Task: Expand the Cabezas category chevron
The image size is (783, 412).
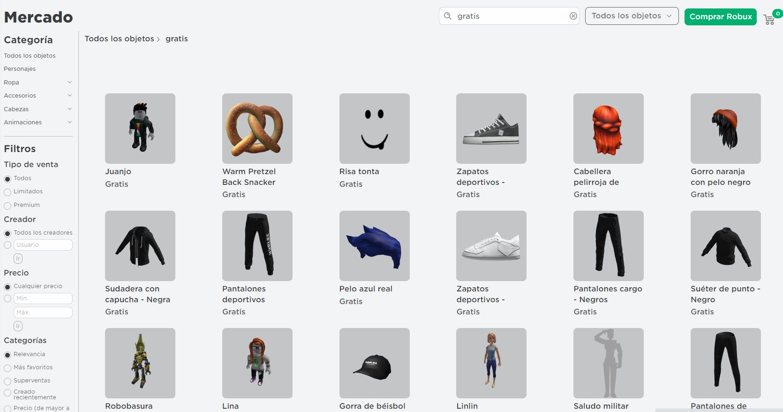Action: pos(70,109)
